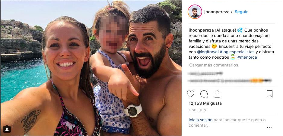283x136 pixels.
Task: Open the @logitravel mention
Action: 208,52
